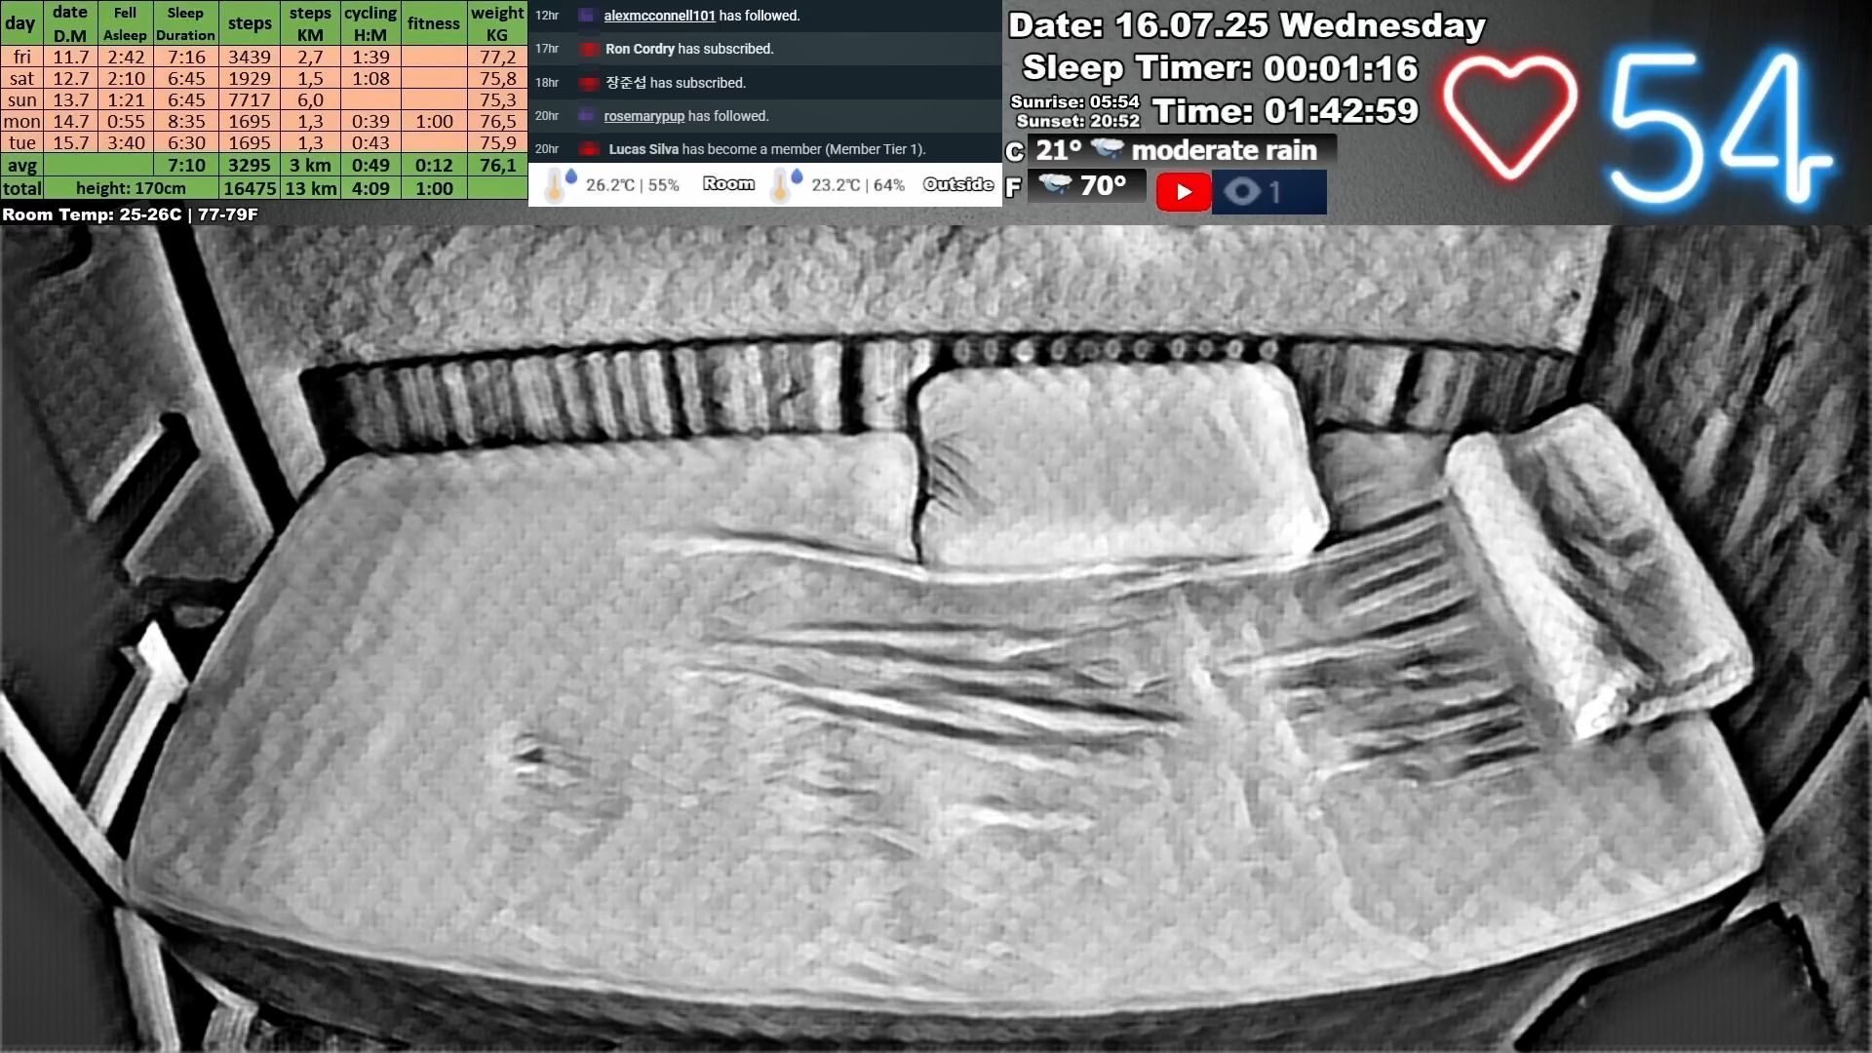Click the weight KG column header
The image size is (1872, 1053).
[x=497, y=23]
